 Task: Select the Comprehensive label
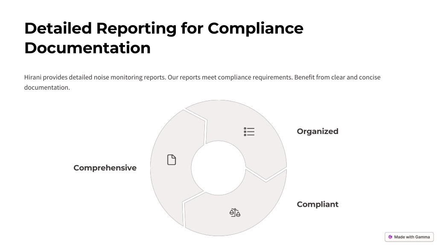pos(105,168)
